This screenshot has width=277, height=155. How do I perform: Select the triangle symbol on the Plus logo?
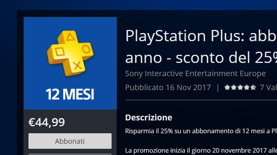pos(71,37)
